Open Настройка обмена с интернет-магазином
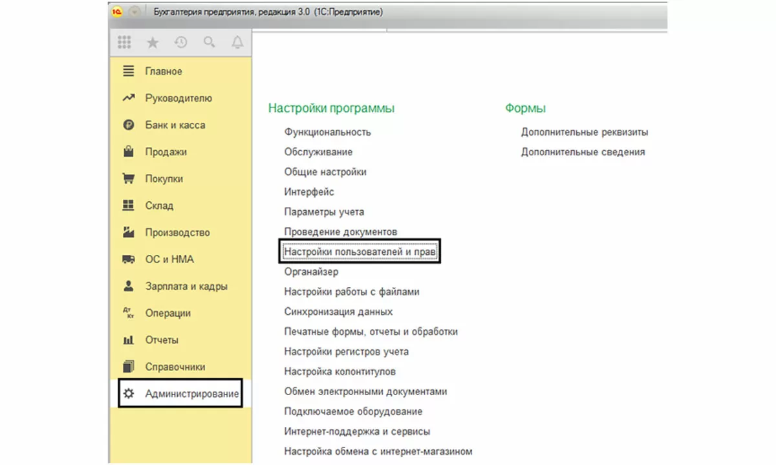The image size is (776, 465). 378,451
